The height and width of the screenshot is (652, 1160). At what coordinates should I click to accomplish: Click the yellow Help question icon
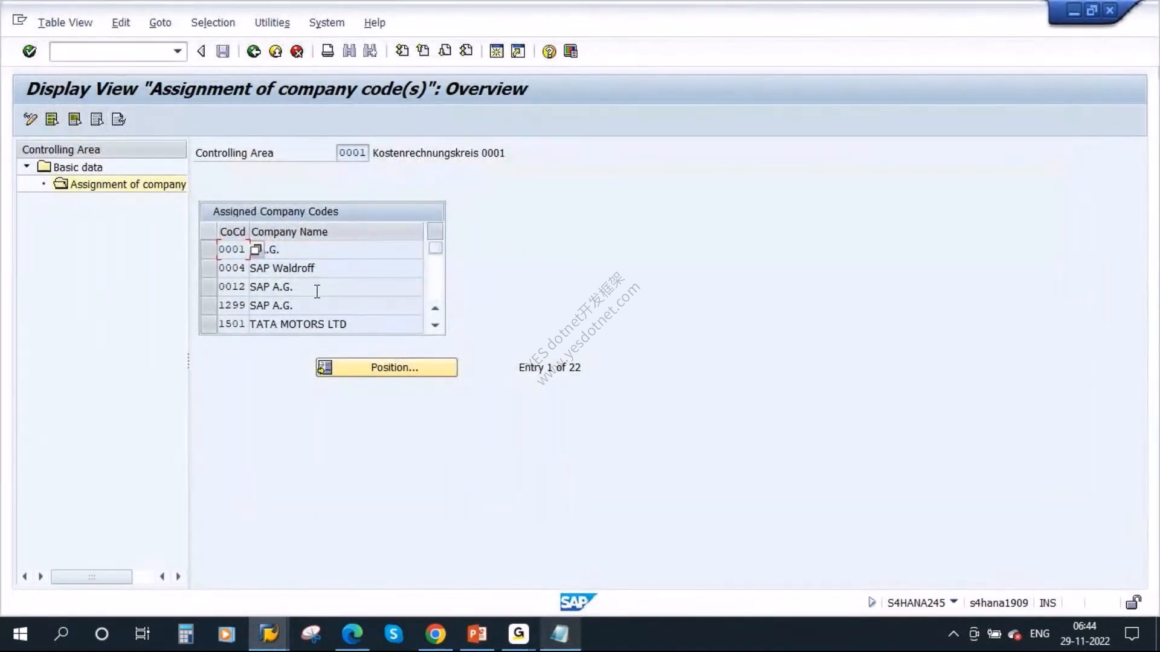pos(549,51)
